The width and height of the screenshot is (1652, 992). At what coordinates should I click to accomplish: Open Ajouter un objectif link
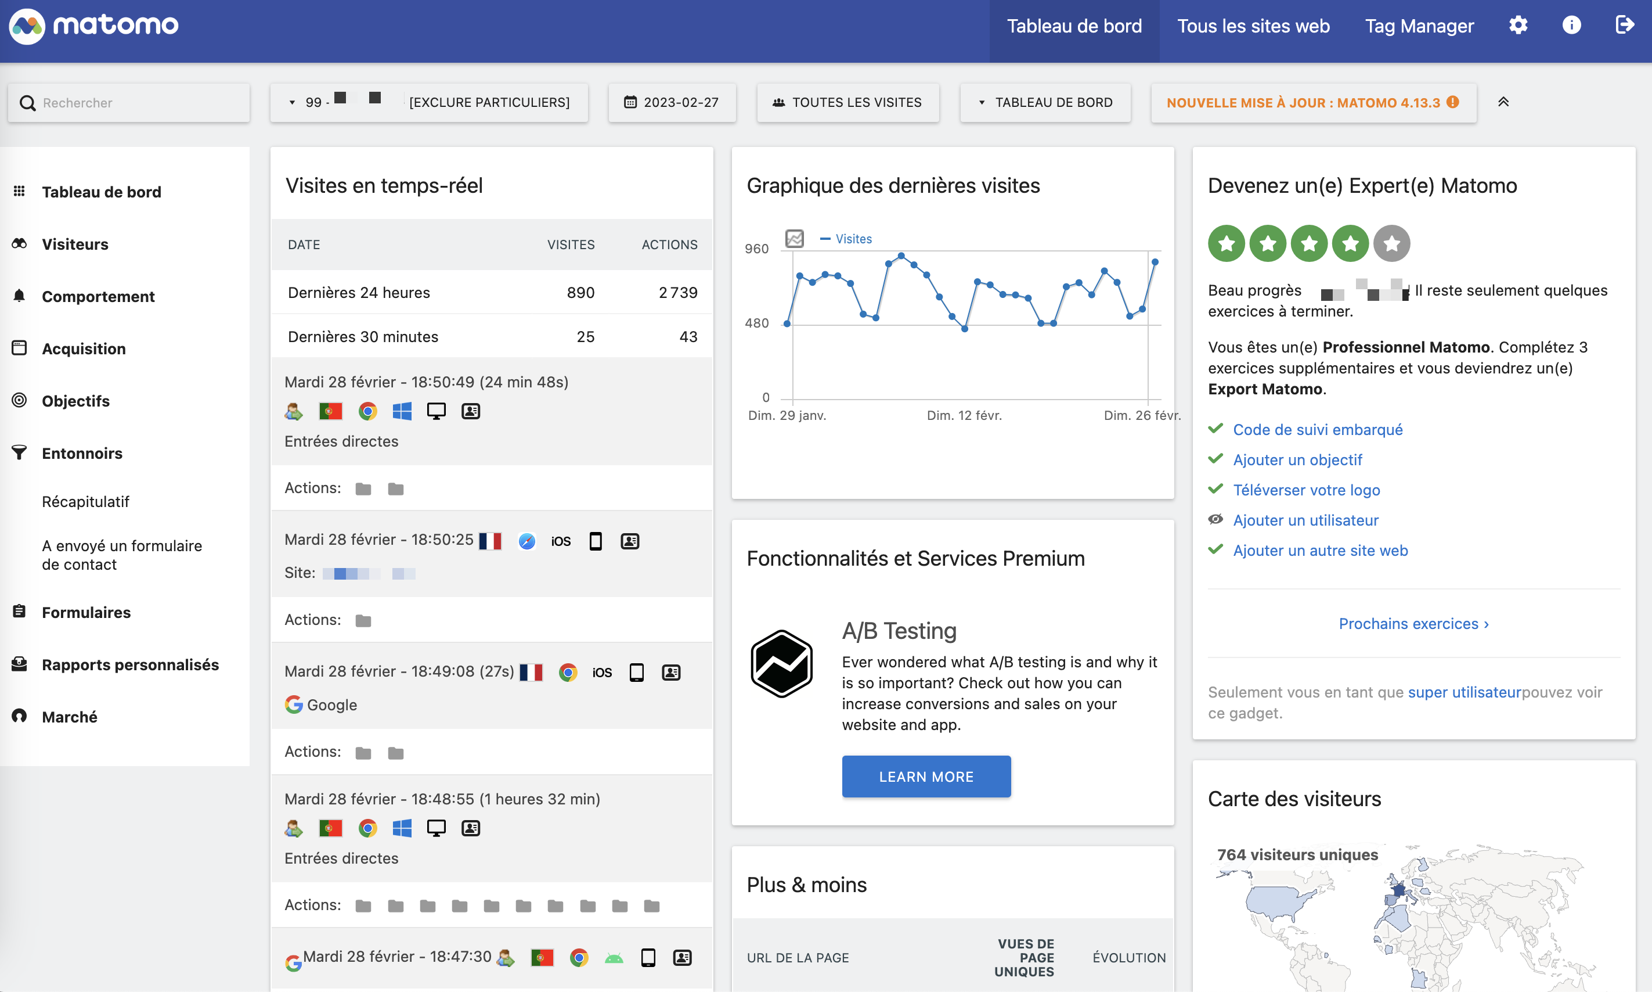tap(1297, 459)
